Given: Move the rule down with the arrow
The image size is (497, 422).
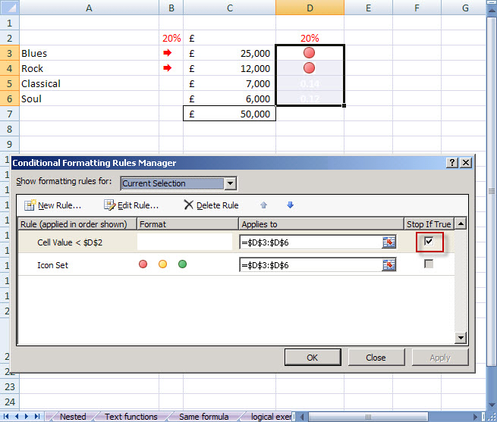Looking at the screenshot, I should click(290, 205).
